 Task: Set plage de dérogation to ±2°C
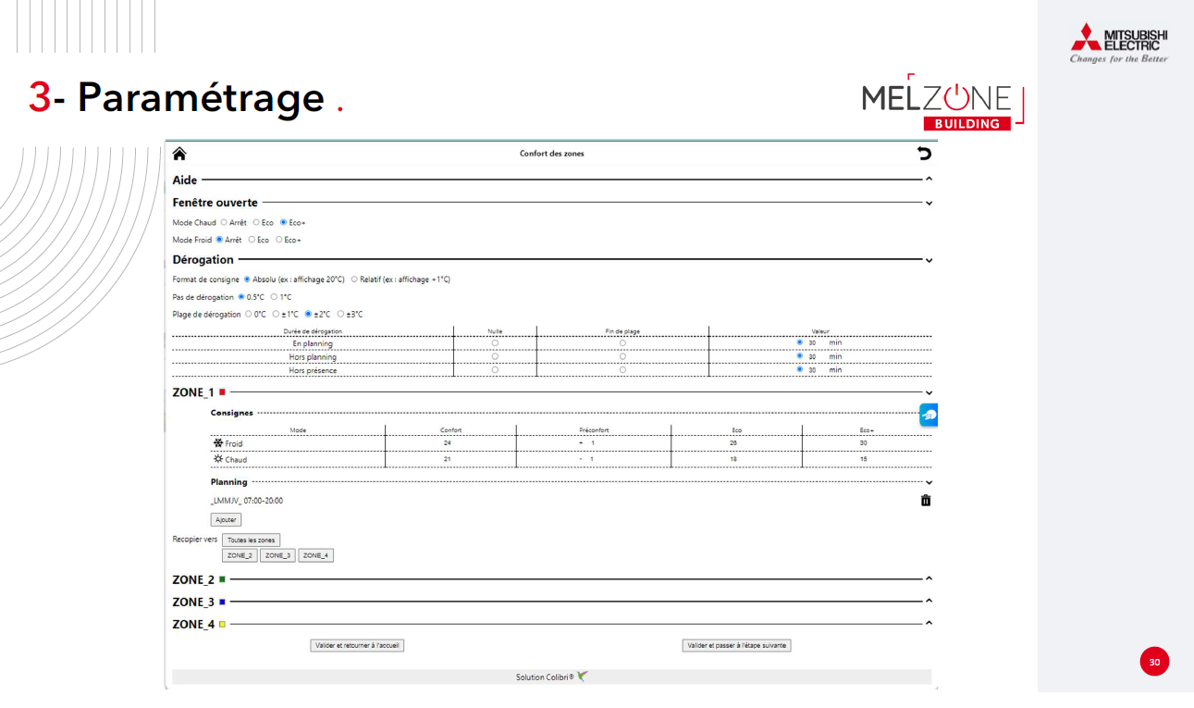pos(308,314)
